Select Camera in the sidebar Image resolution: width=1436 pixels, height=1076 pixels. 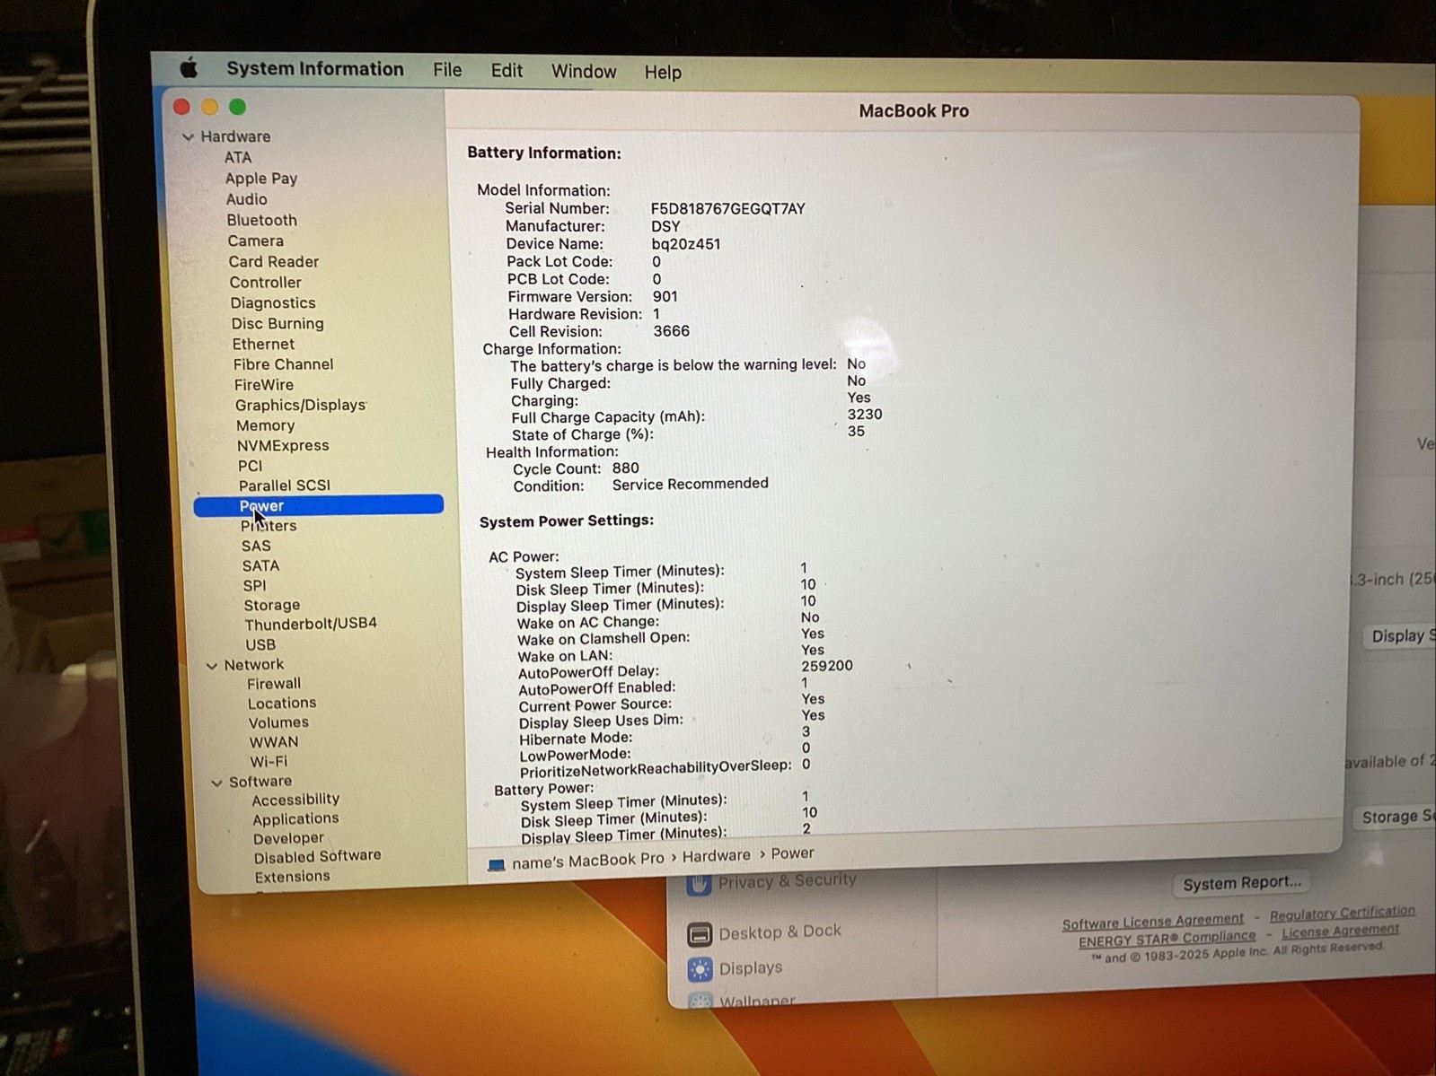pyautogui.click(x=255, y=241)
